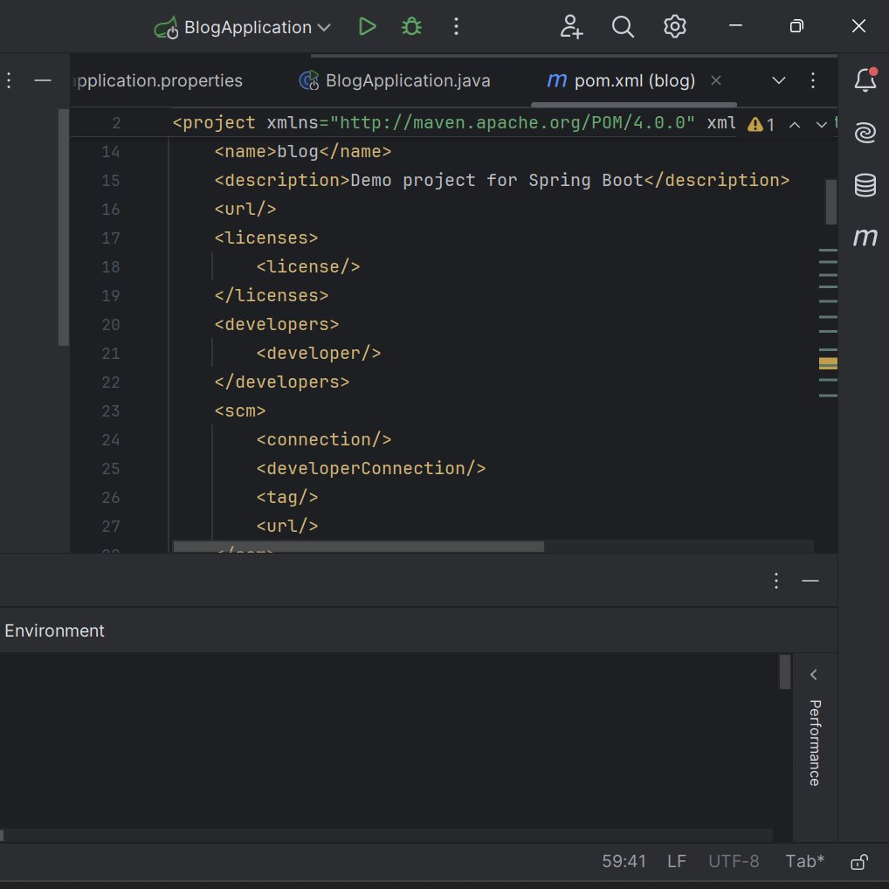Run BlogApplication with the green play button
Image resolution: width=889 pixels, height=889 pixels.
(367, 27)
